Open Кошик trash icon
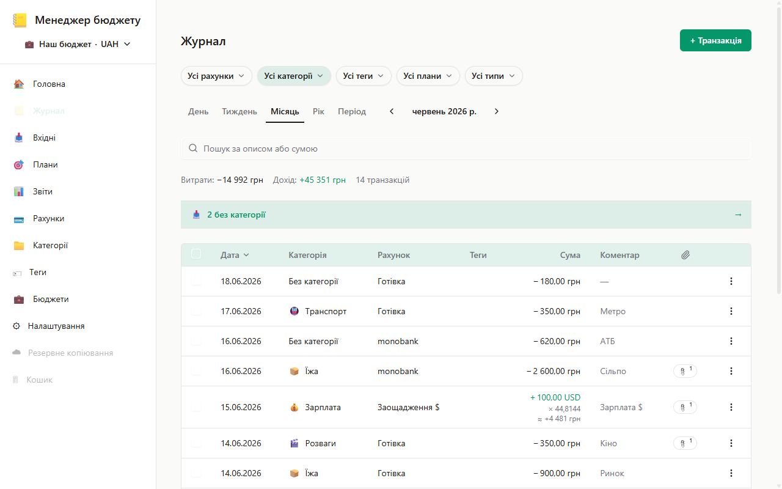 click(x=16, y=380)
